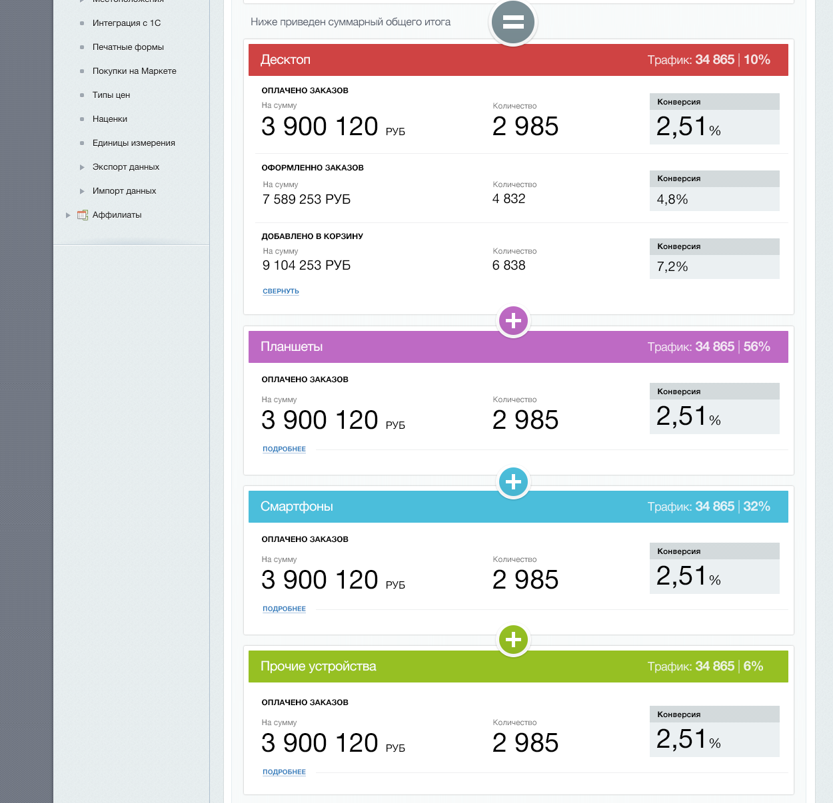Expand the Импорт данных submenu arrow
This screenshot has height=803, width=833.
click(82, 191)
